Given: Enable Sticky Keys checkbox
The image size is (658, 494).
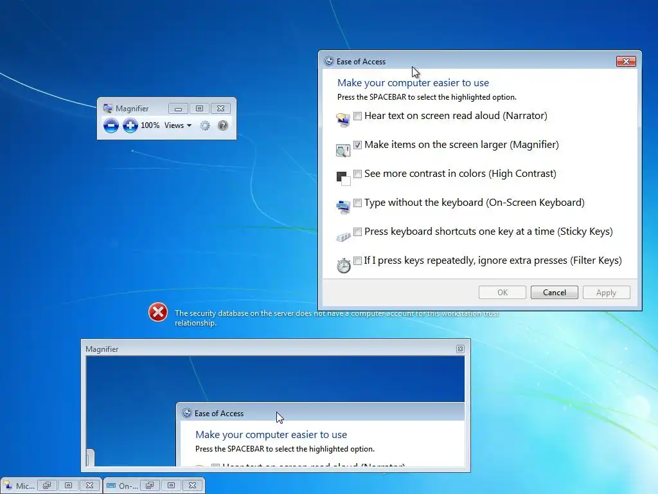Looking at the screenshot, I should click(x=357, y=232).
